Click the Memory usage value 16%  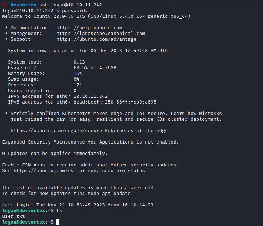click(78, 74)
